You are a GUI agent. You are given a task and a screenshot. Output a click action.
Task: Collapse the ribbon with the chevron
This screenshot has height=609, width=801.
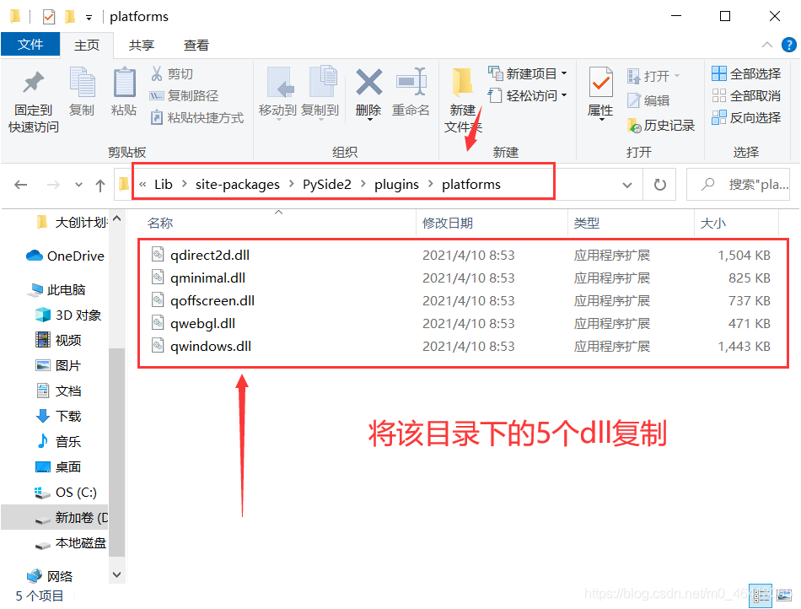pos(766,45)
